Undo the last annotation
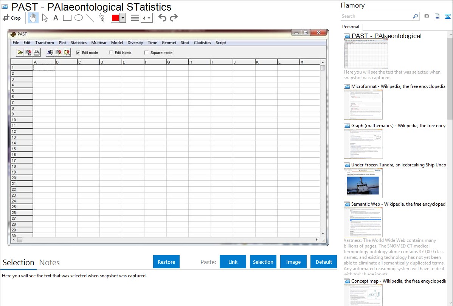Image resolution: width=453 pixels, height=306 pixels. click(x=162, y=18)
